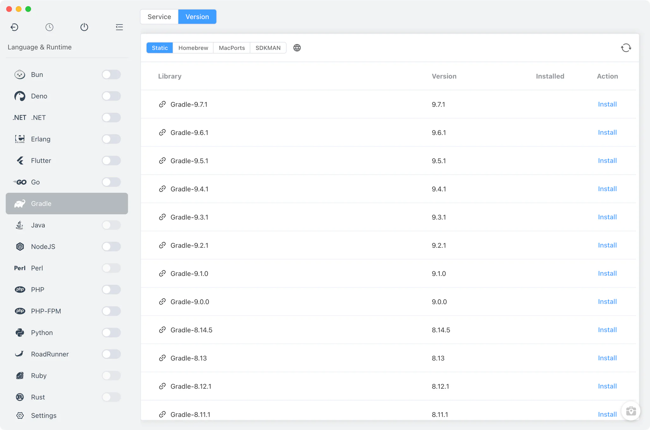
Task: Toggle the Bun service switch
Action: pos(111,75)
